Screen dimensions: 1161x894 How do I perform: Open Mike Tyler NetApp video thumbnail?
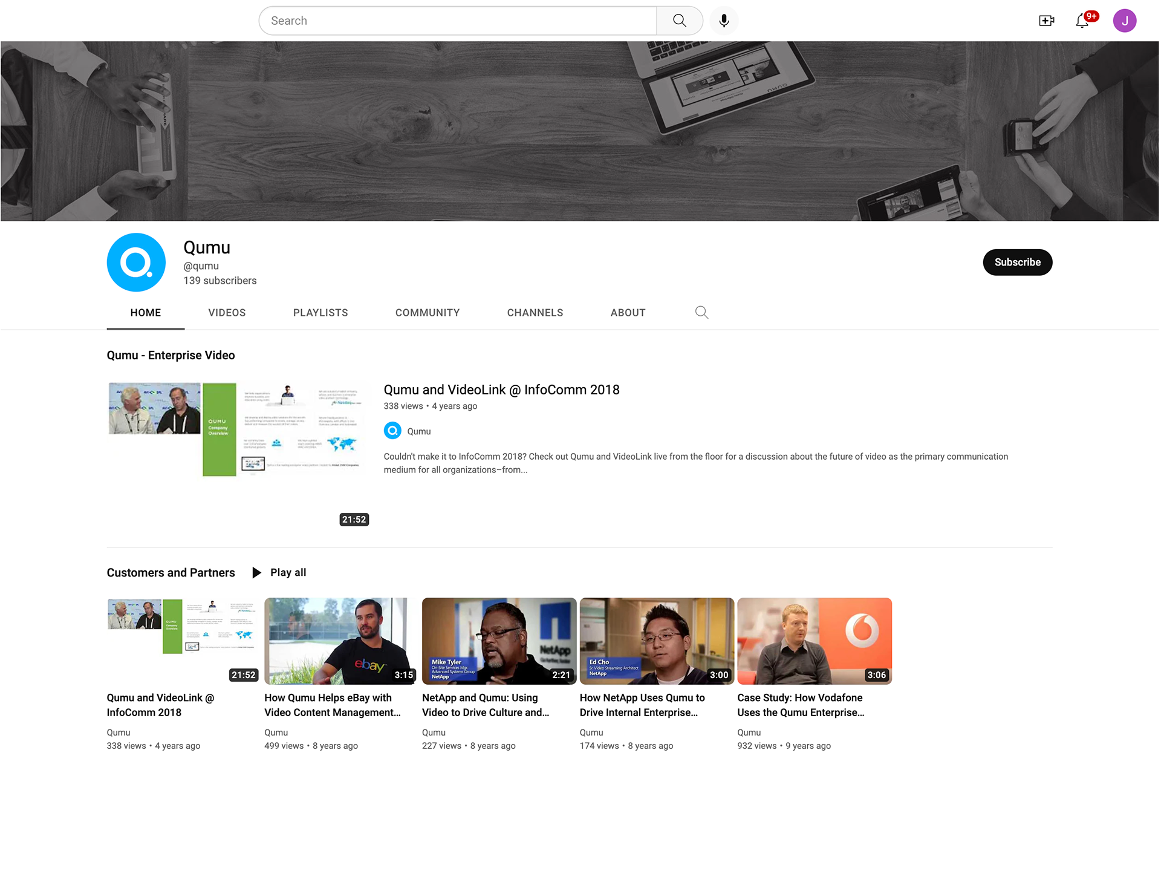[x=499, y=641]
